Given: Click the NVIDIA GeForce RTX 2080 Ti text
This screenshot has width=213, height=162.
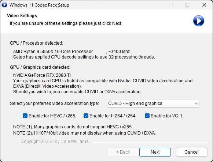Looking at the screenshot, I should pyautogui.click(x=42, y=75).
